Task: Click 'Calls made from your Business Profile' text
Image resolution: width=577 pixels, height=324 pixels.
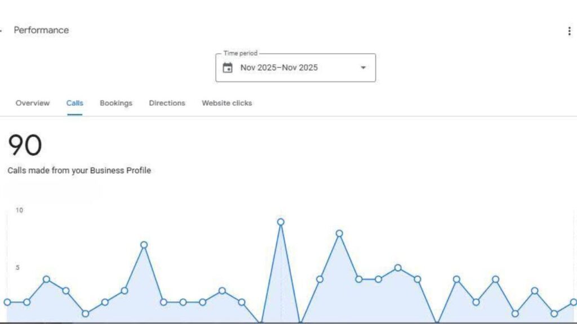Action: click(x=79, y=170)
